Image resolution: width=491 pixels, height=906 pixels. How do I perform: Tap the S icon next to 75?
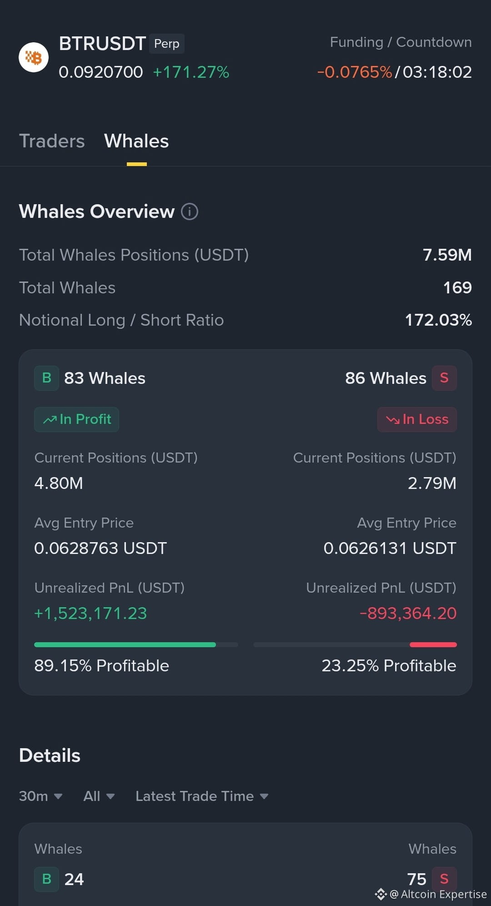(x=444, y=879)
